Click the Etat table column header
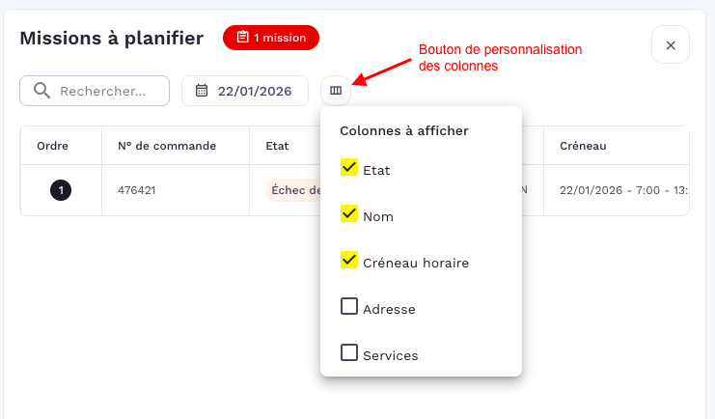The width and height of the screenshot is (715, 419). [x=277, y=146]
